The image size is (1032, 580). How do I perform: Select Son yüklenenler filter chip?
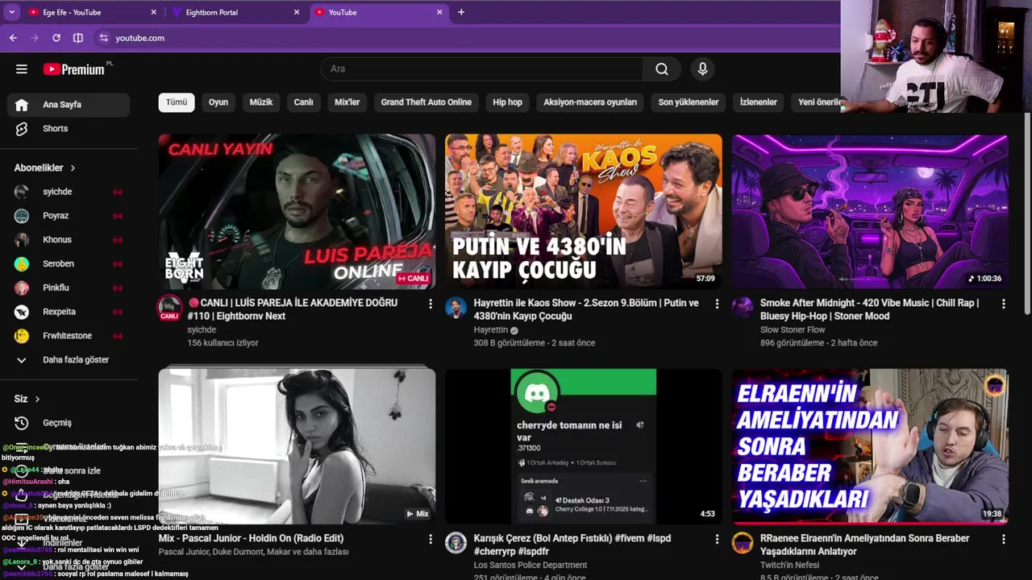pyautogui.click(x=689, y=102)
